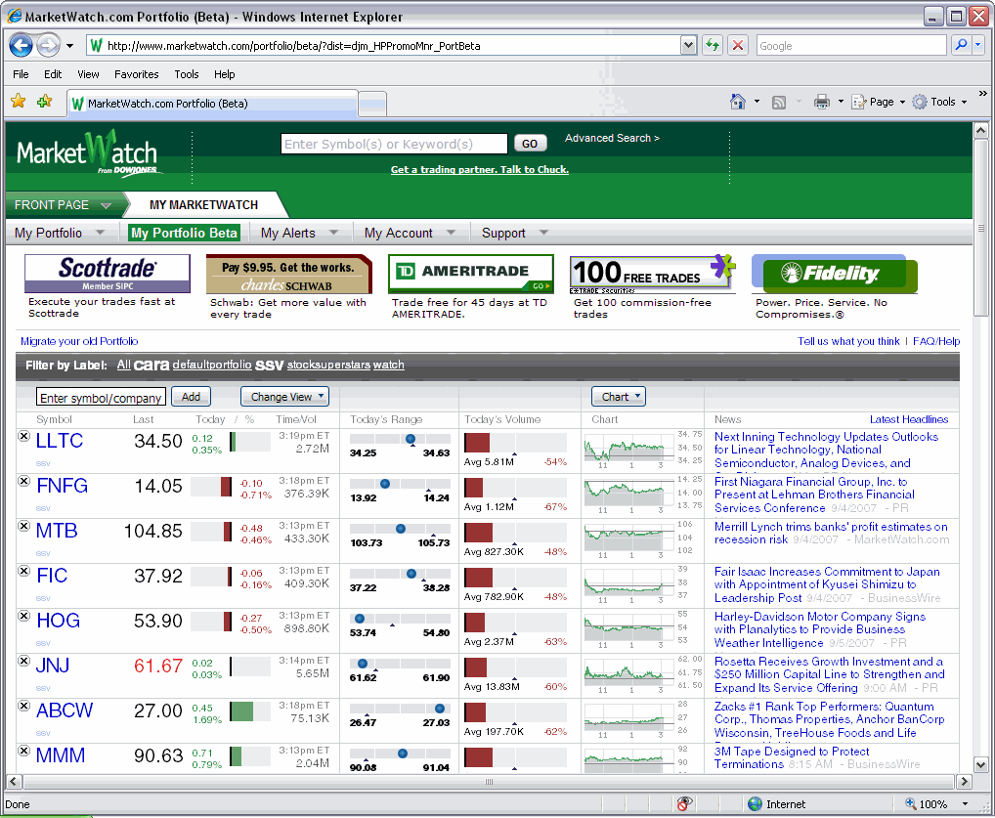Click the Print icon in toolbar
This screenshot has height=818, width=995.
point(822,102)
